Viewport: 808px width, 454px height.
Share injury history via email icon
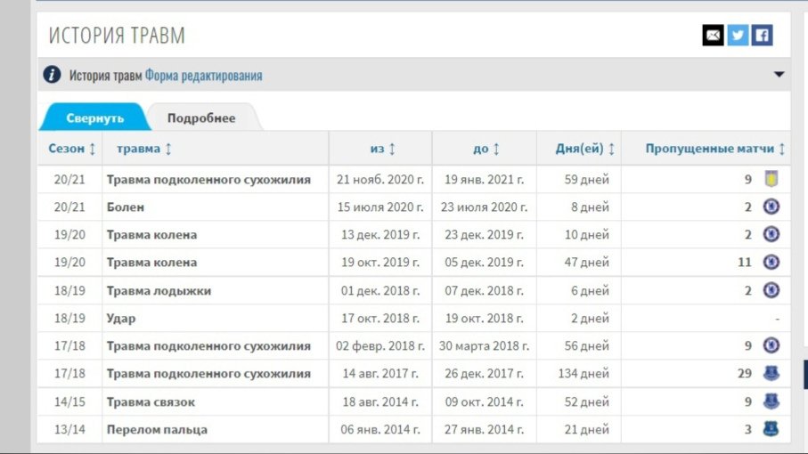[x=713, y=35]
